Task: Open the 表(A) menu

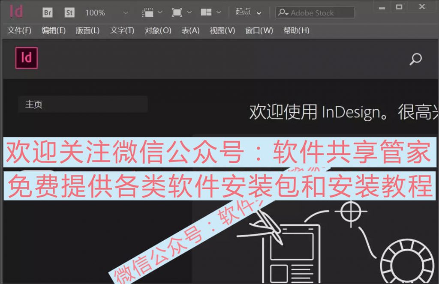Action: pyautogui.click(x=190, y=30)
